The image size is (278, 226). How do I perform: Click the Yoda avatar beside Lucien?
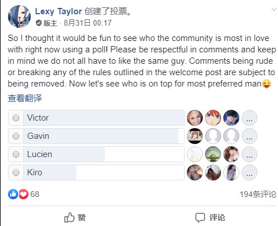[x=213, y=154]
